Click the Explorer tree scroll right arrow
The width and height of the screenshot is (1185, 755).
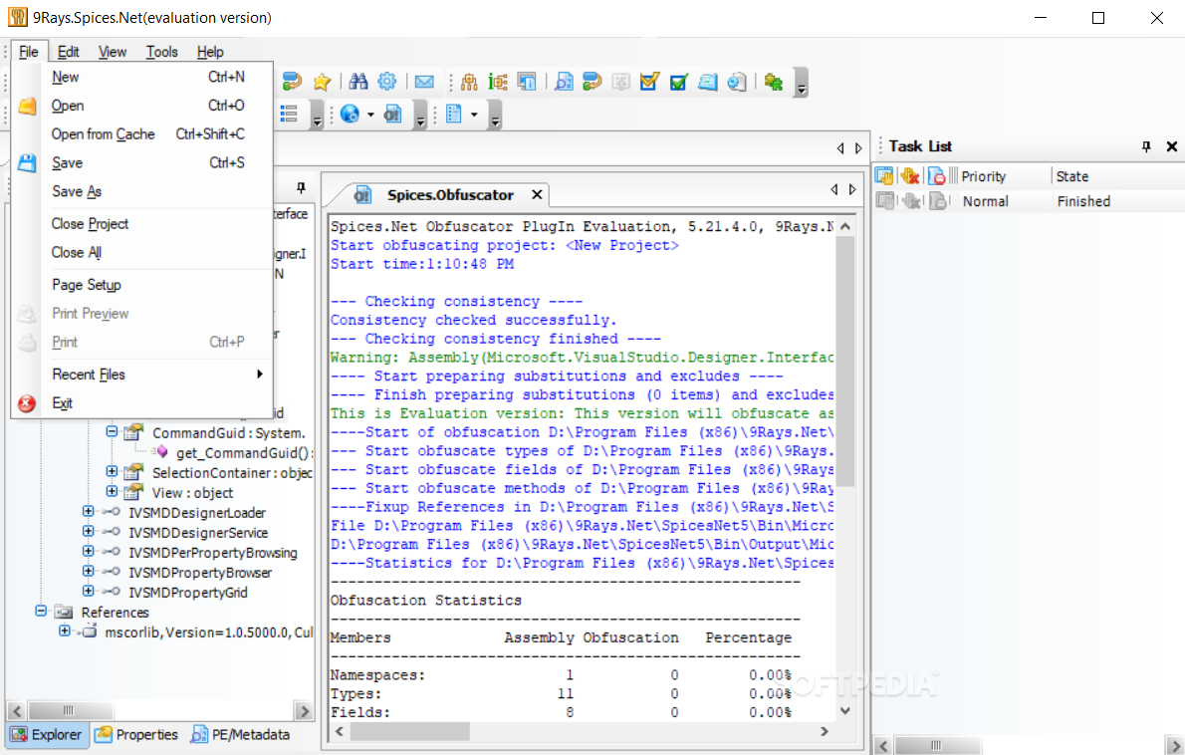point(304,711)
